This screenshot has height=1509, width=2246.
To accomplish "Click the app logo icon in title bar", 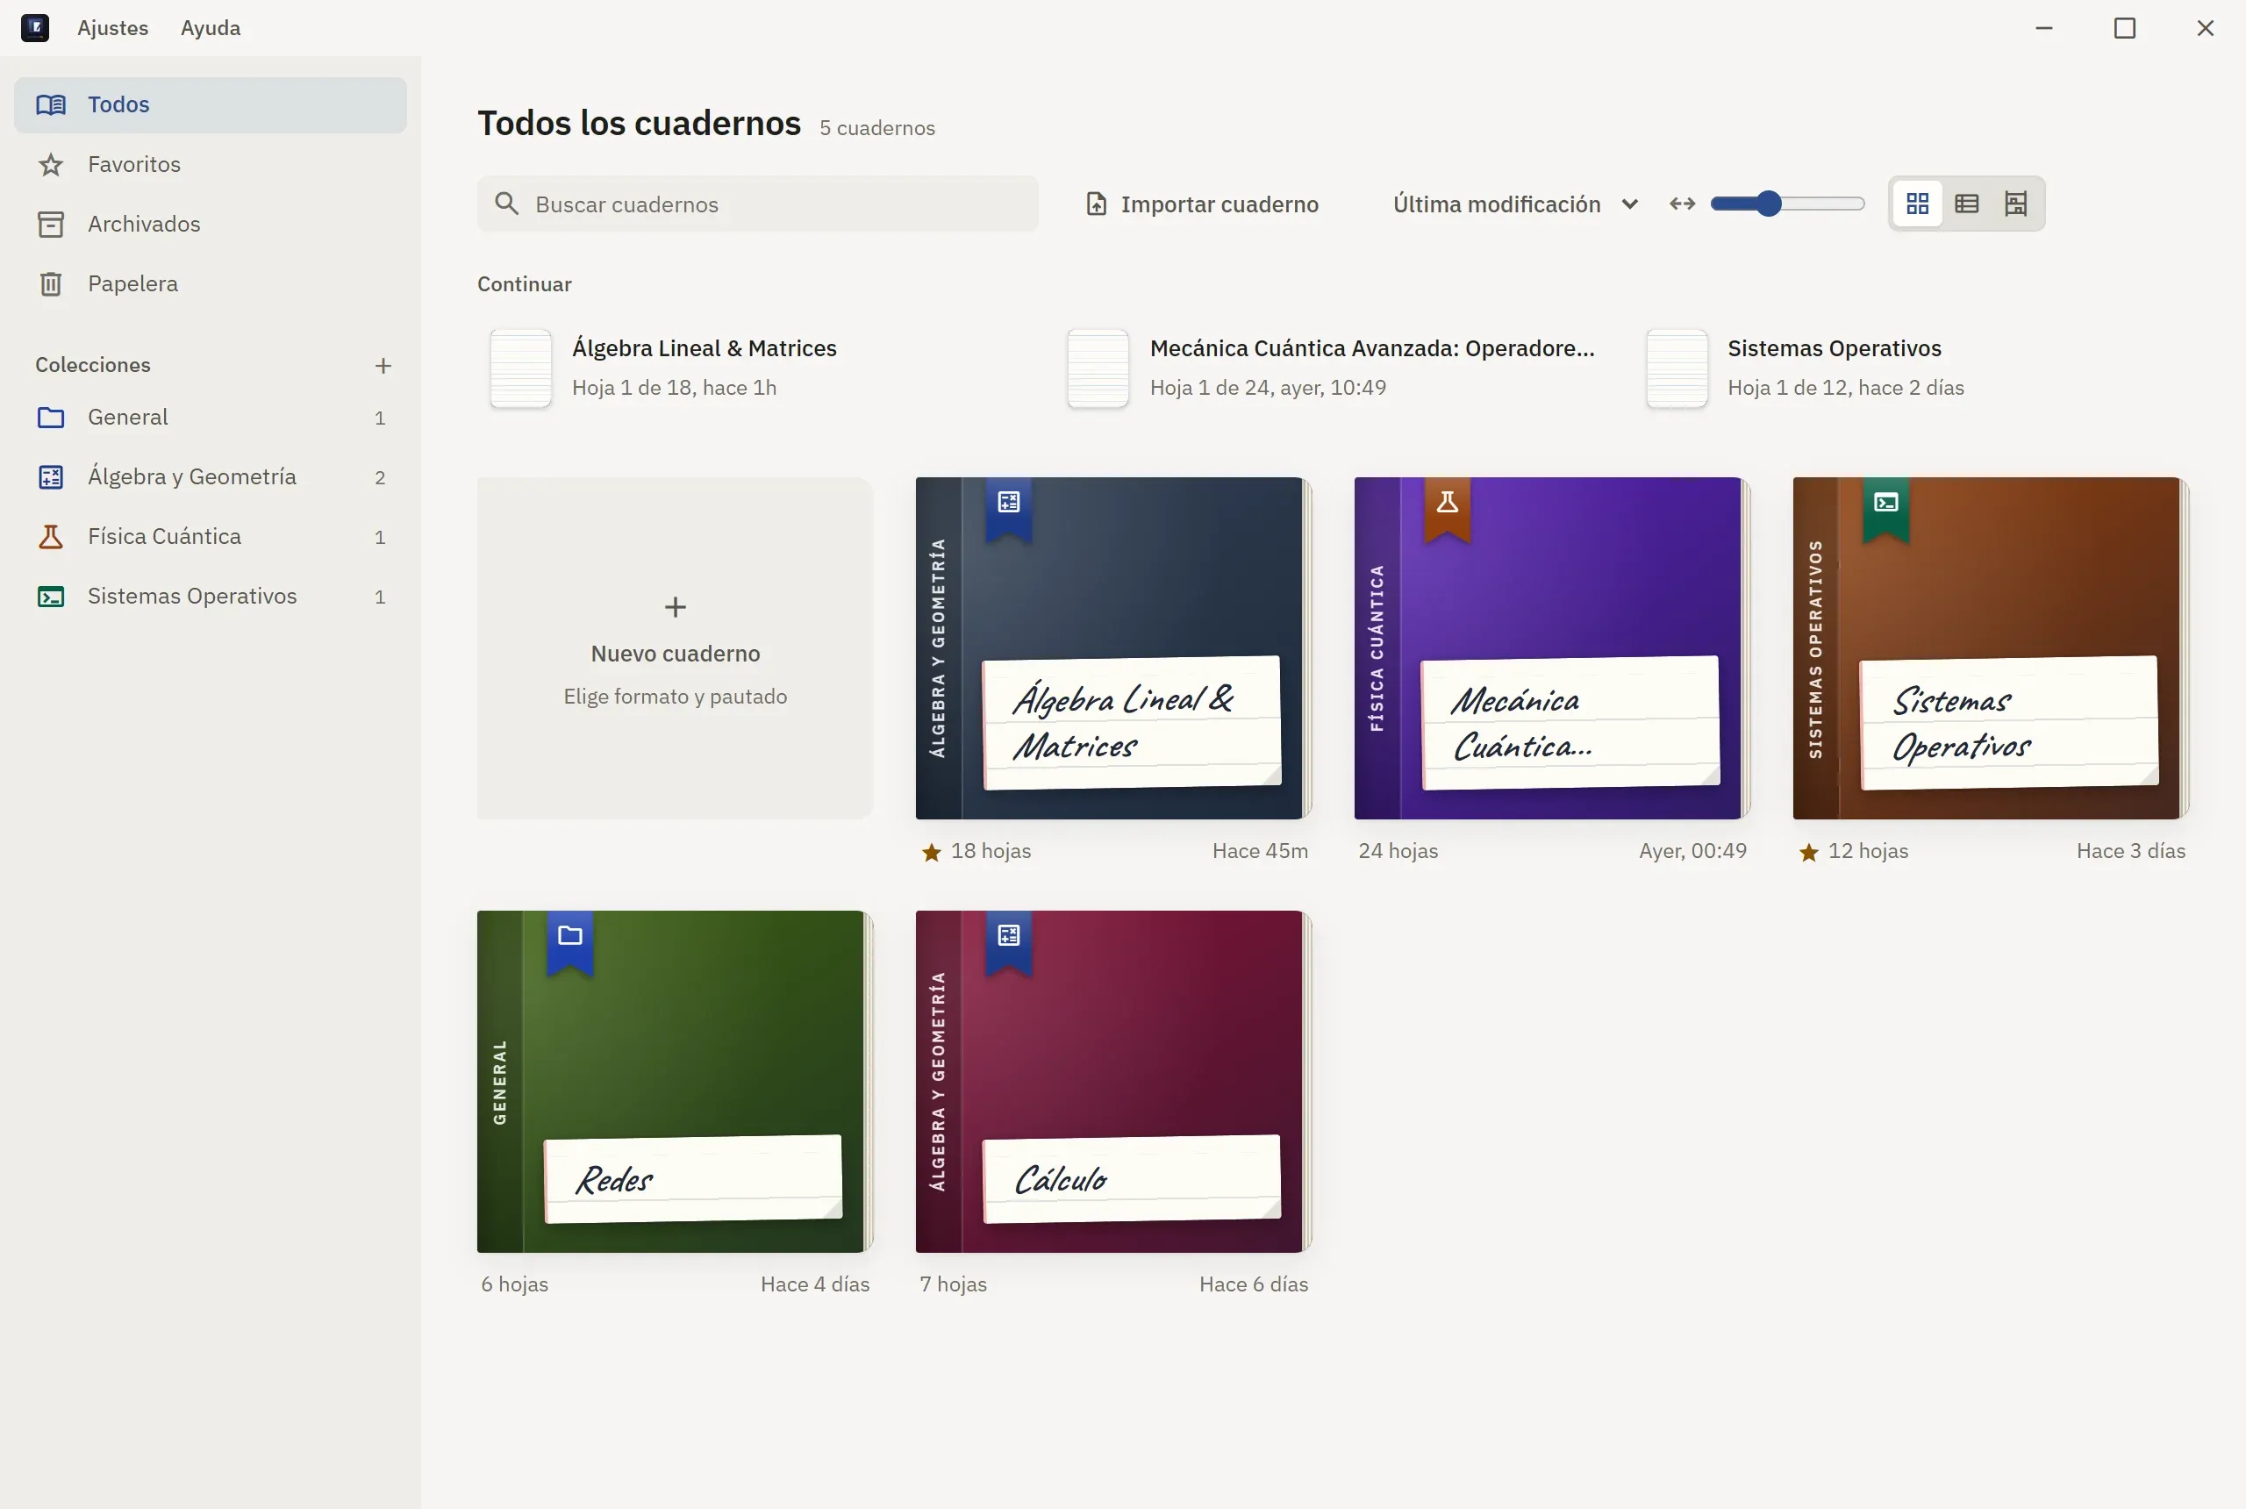I will click(34, 28).
